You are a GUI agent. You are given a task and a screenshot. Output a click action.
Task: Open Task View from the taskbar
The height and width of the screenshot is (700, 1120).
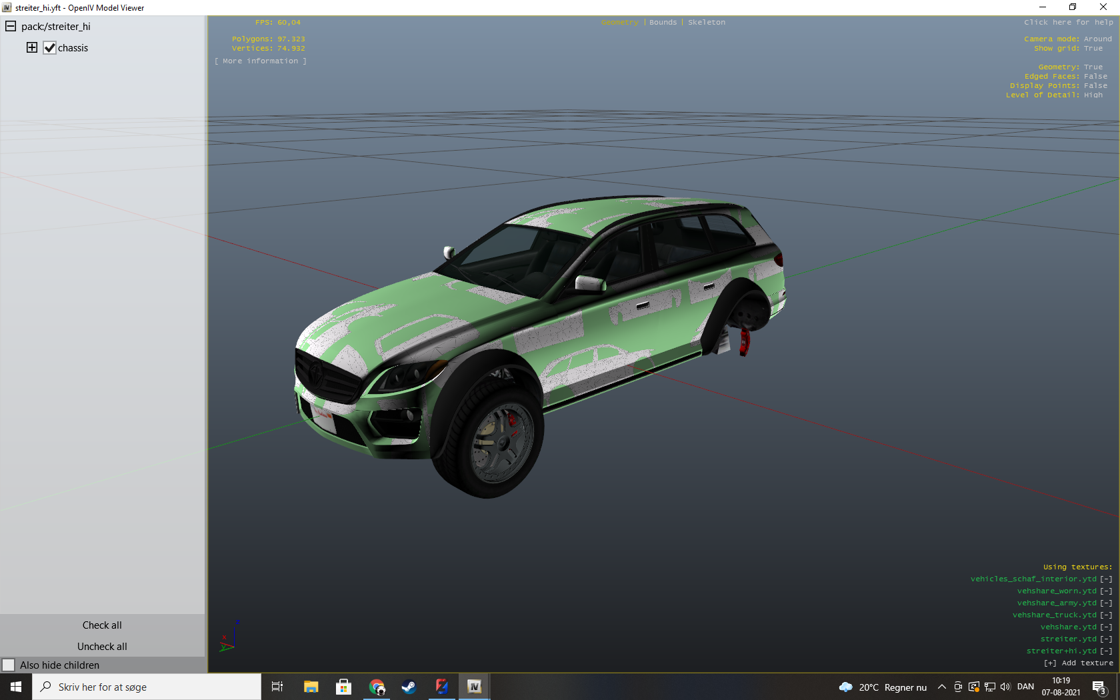tap(277, 687)
